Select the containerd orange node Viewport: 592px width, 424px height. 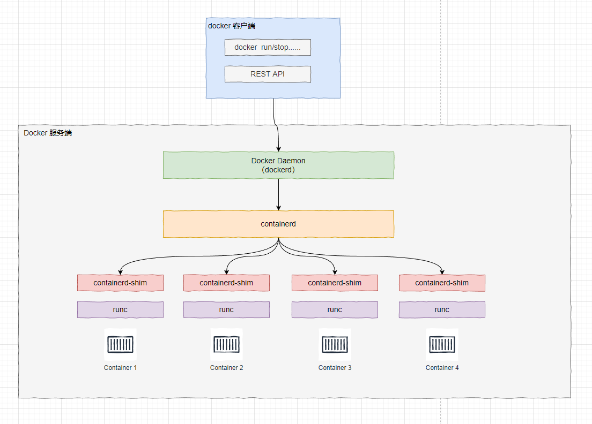pos(278,224)
